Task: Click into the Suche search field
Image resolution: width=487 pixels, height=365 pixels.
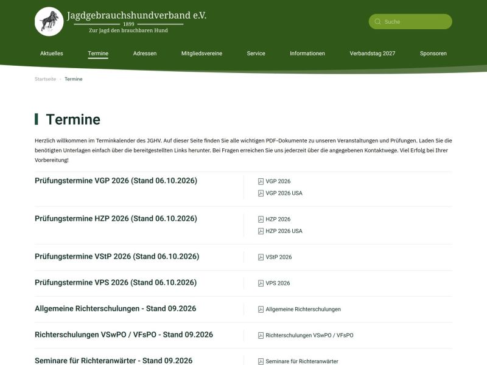Action: pyautogui.click(x=410, y=21)
